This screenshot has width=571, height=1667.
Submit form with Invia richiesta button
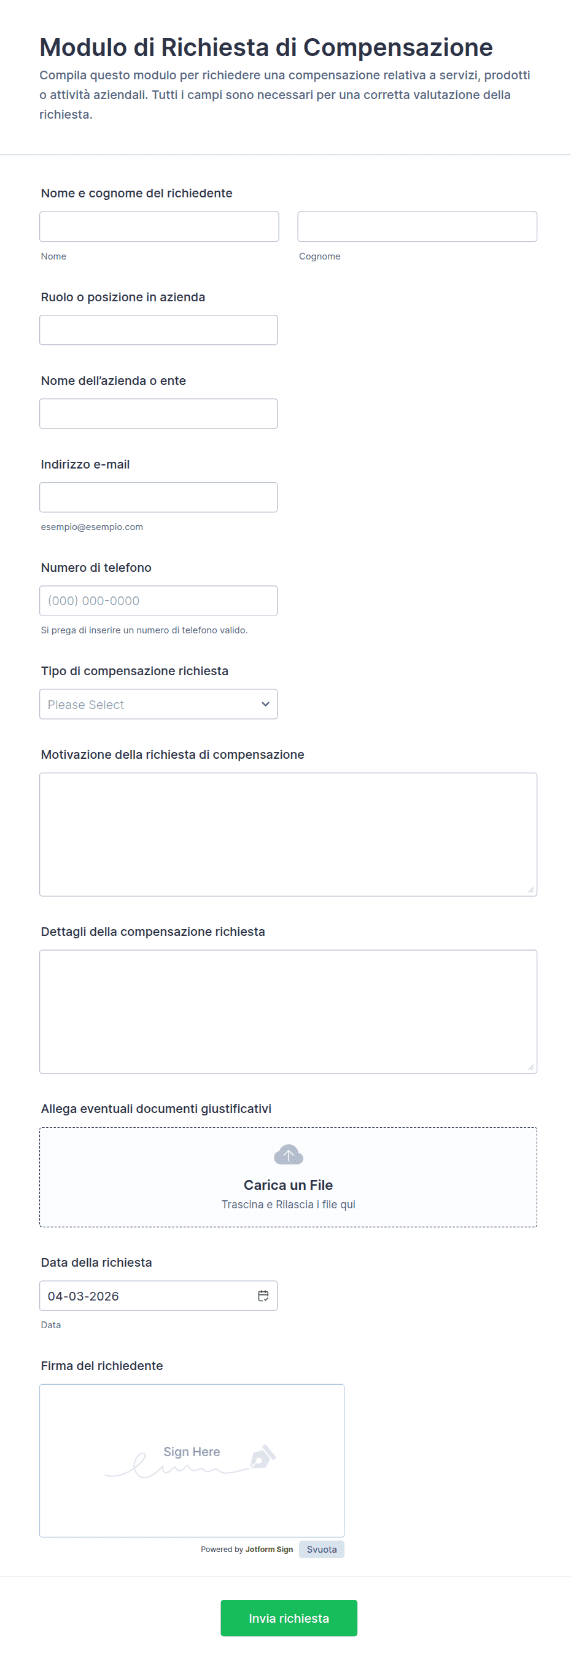point(289,1618)
